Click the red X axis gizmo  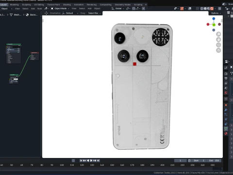click(208, 24)
